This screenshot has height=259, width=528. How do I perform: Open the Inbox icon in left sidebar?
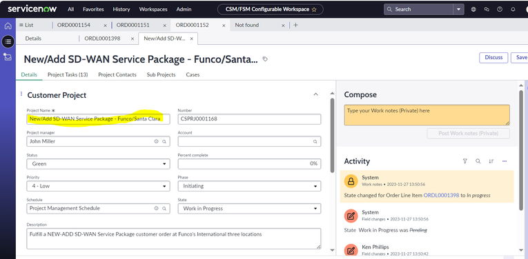tap(8, 57)
